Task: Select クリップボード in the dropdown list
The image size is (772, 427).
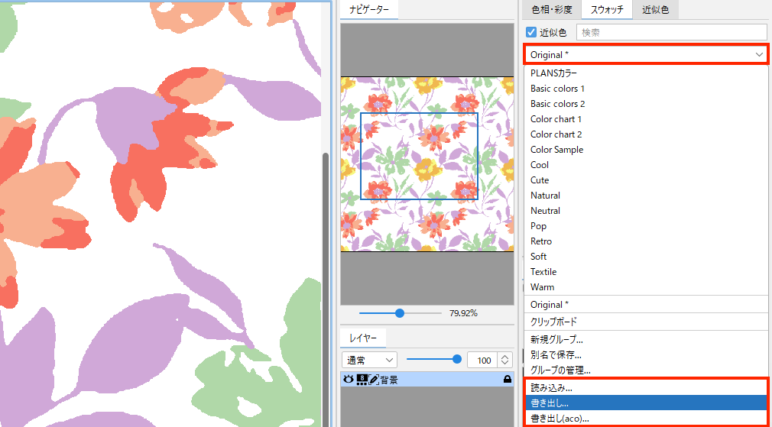Action: point(647,322)
